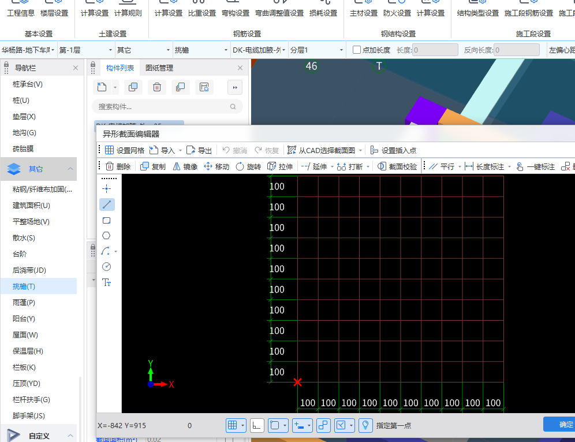Screen dimensions: 575x442
Task: Select 桩承台(V) in navigation list
Action: [x=39, y=84]
